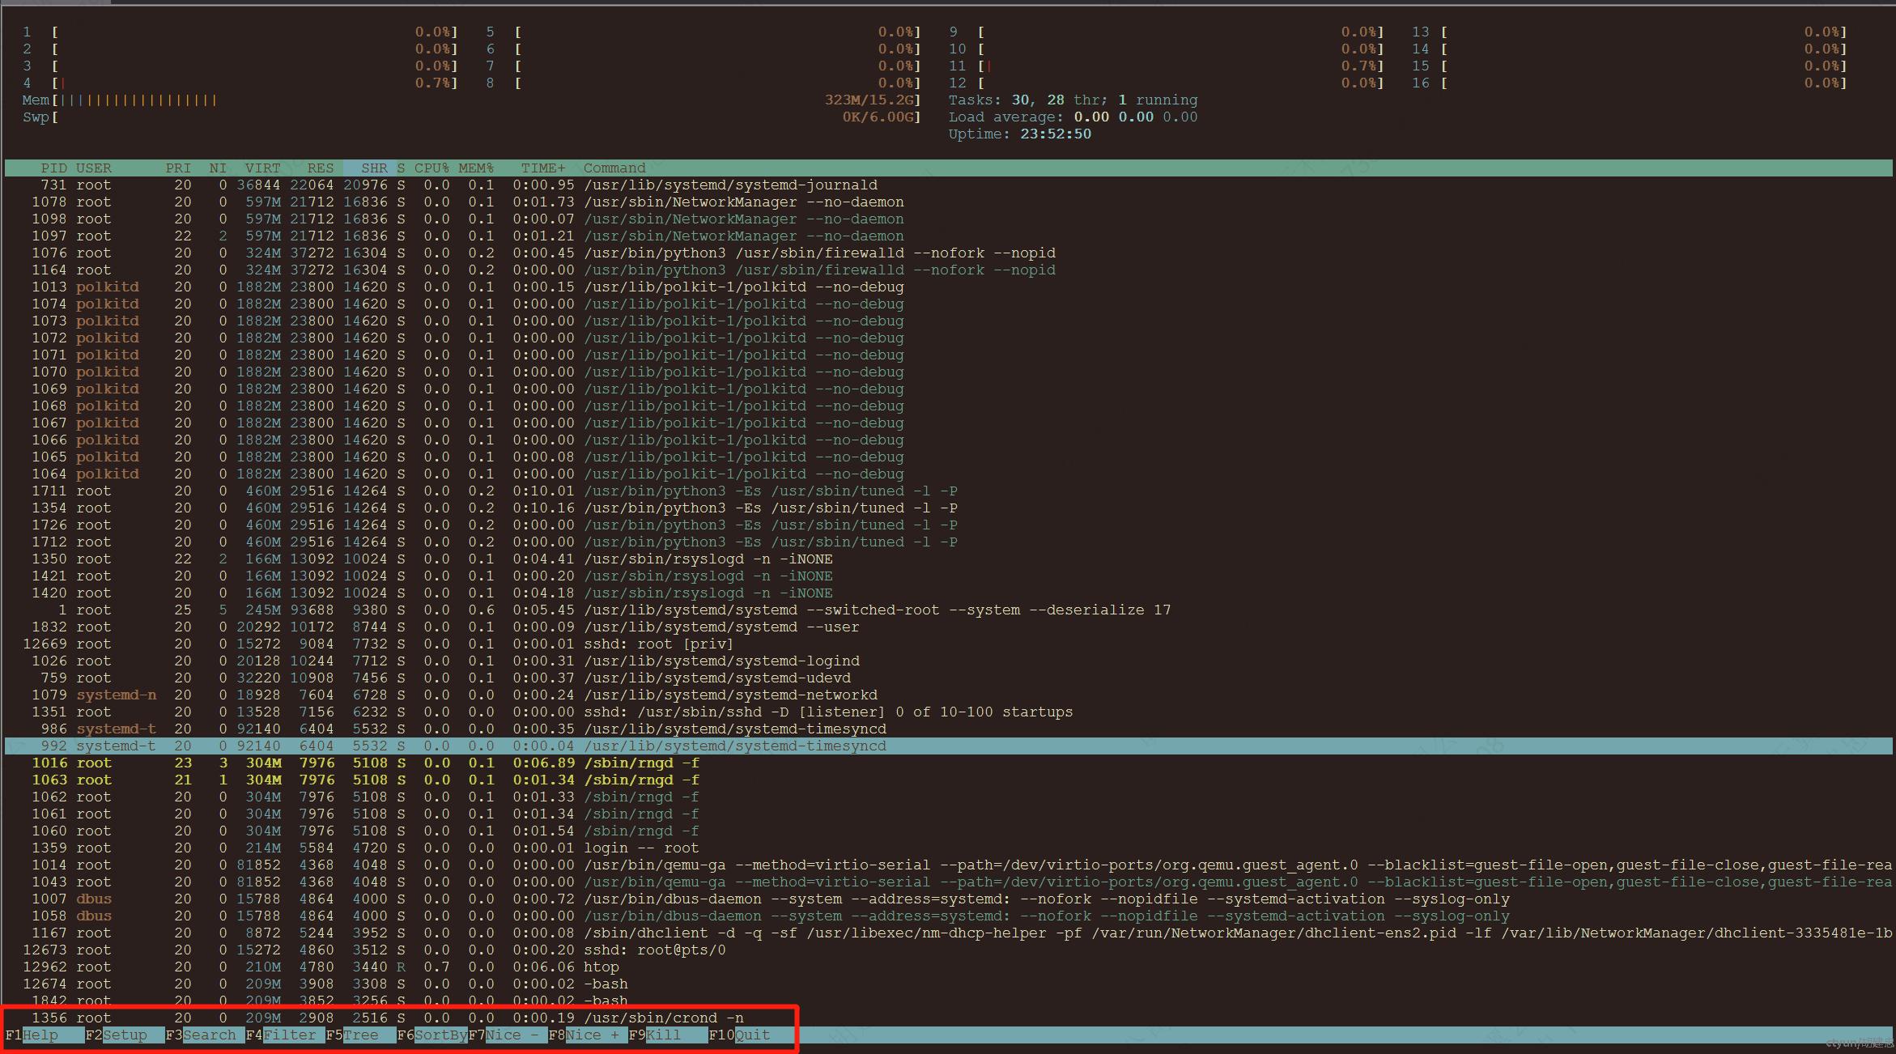Click F9 Kill in the function bar

[x=668, y=1035]
